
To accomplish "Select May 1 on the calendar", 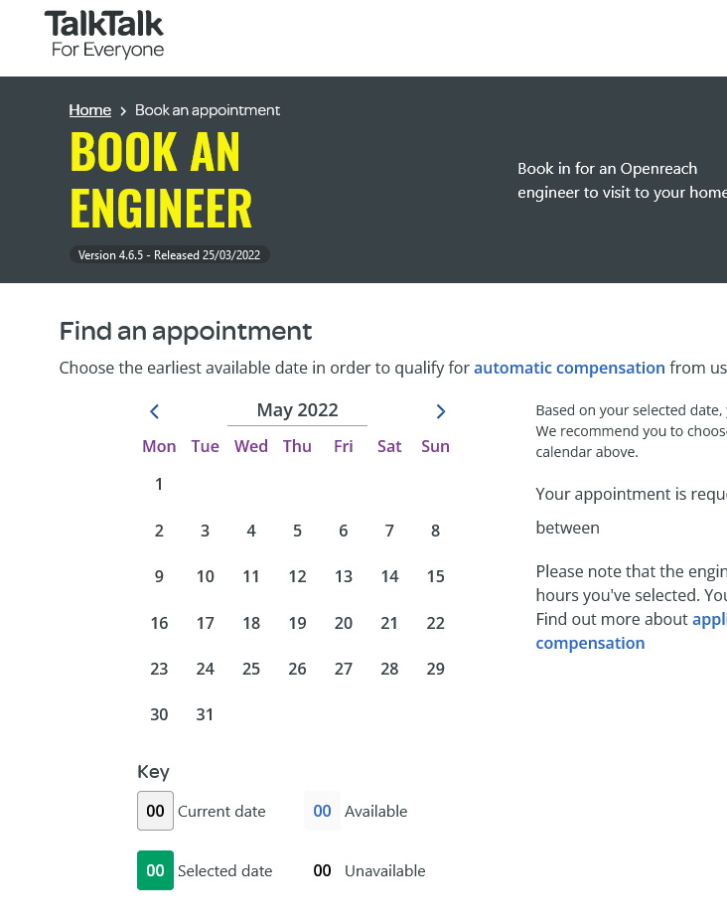I will [x=159, y=485].
